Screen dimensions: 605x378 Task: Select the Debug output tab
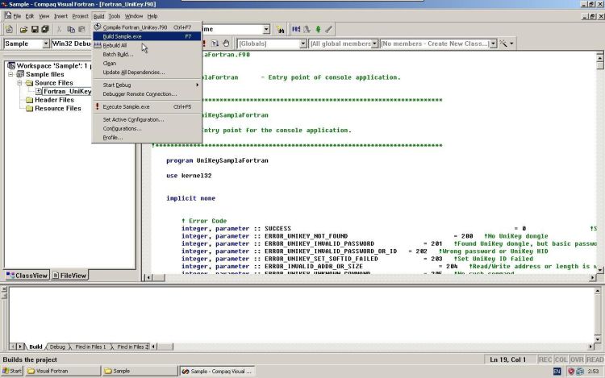tap(57, 347)
